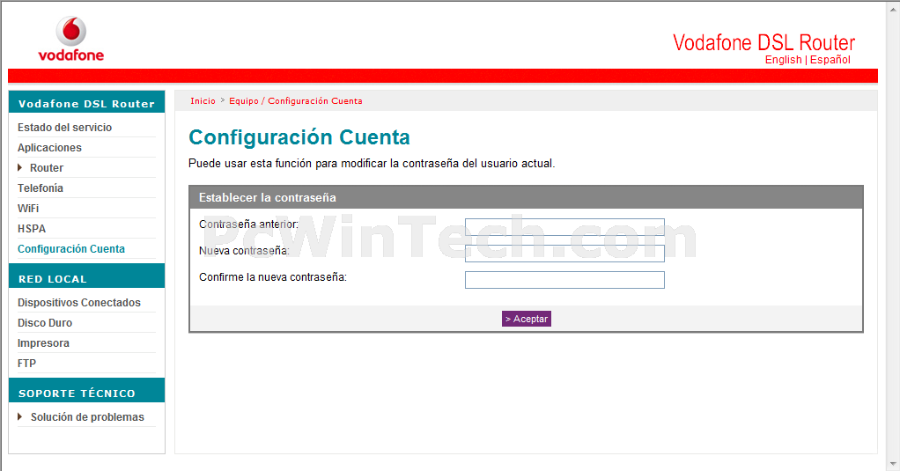
Task: Open Aplicaciones in sidebar
Action: point(49,147)
